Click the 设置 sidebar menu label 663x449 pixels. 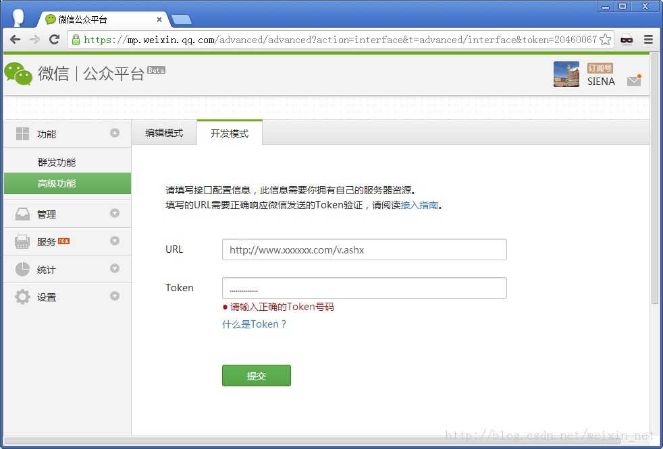(x=47, y=297)
